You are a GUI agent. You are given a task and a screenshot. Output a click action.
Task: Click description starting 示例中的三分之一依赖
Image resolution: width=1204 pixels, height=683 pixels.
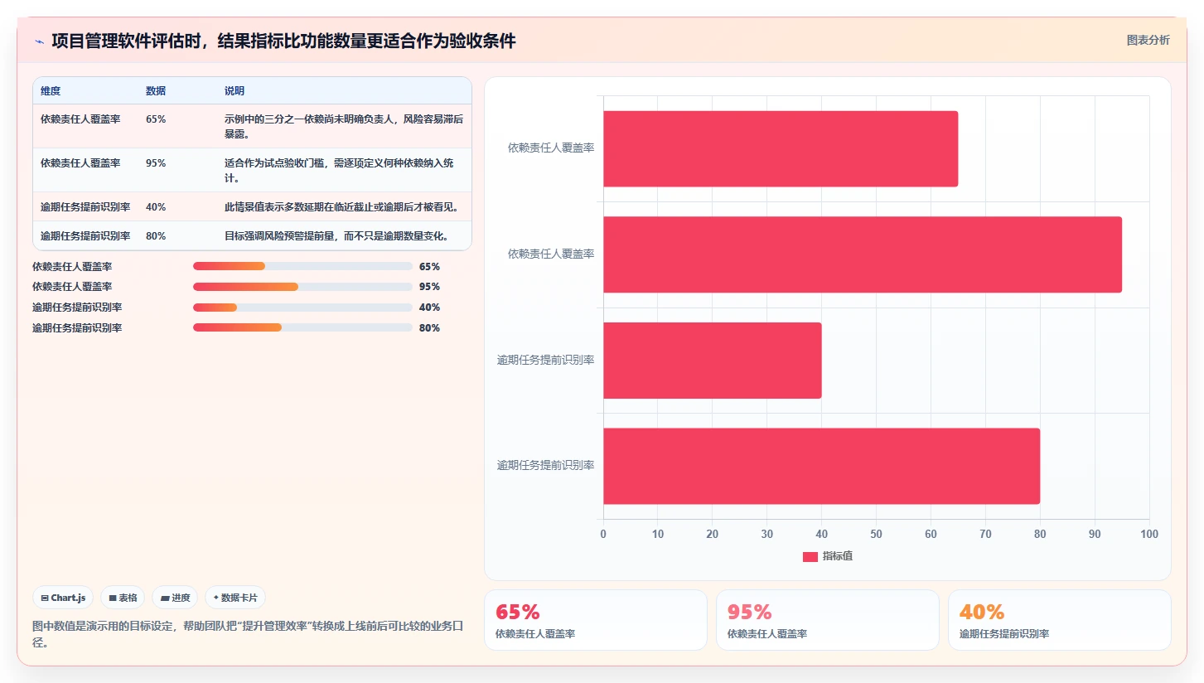pyautogui.click(x=344, y=127)
